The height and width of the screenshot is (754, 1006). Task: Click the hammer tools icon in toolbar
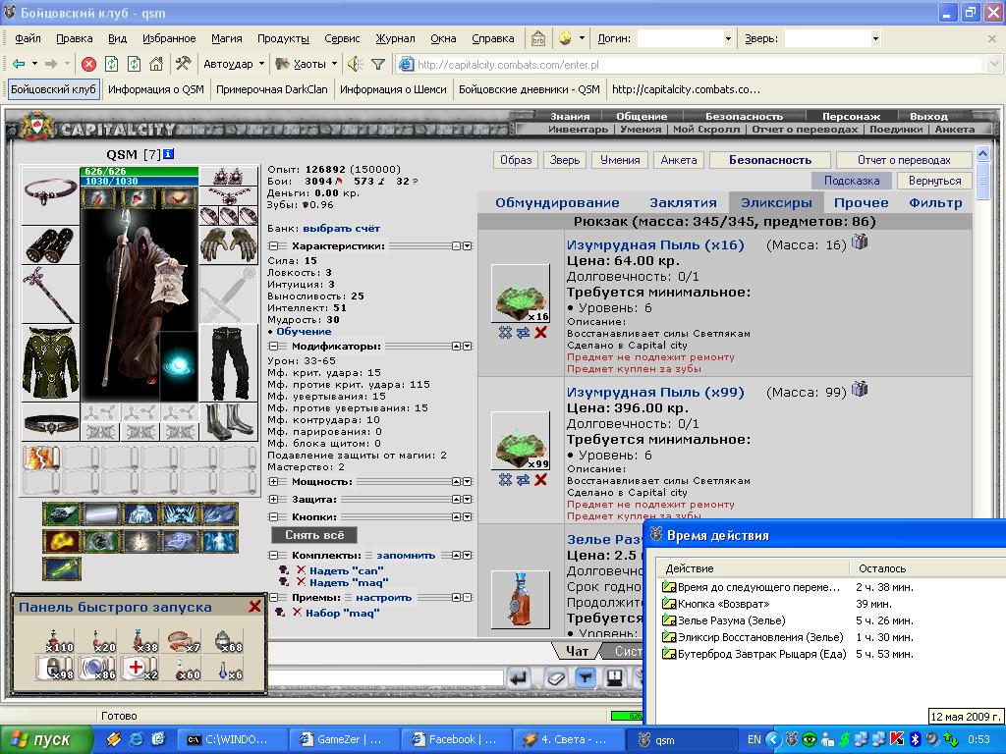pyautogui.click(x=183, y=64)
